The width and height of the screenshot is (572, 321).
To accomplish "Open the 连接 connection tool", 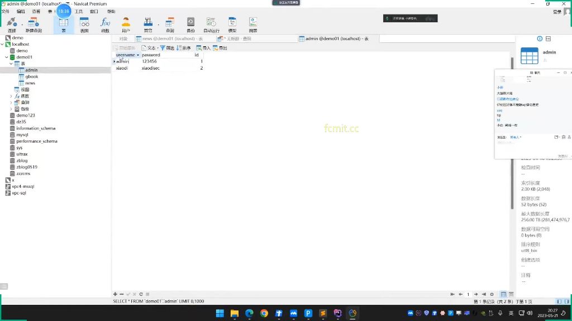I will click(x=12, y=25).
